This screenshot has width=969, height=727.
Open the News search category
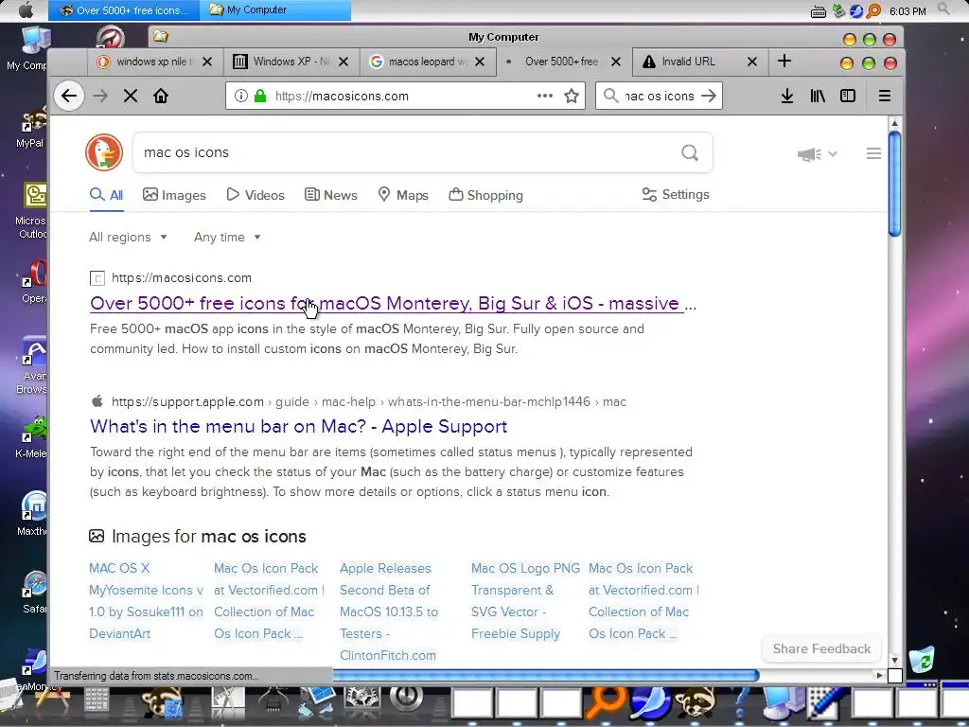(330, 195)
